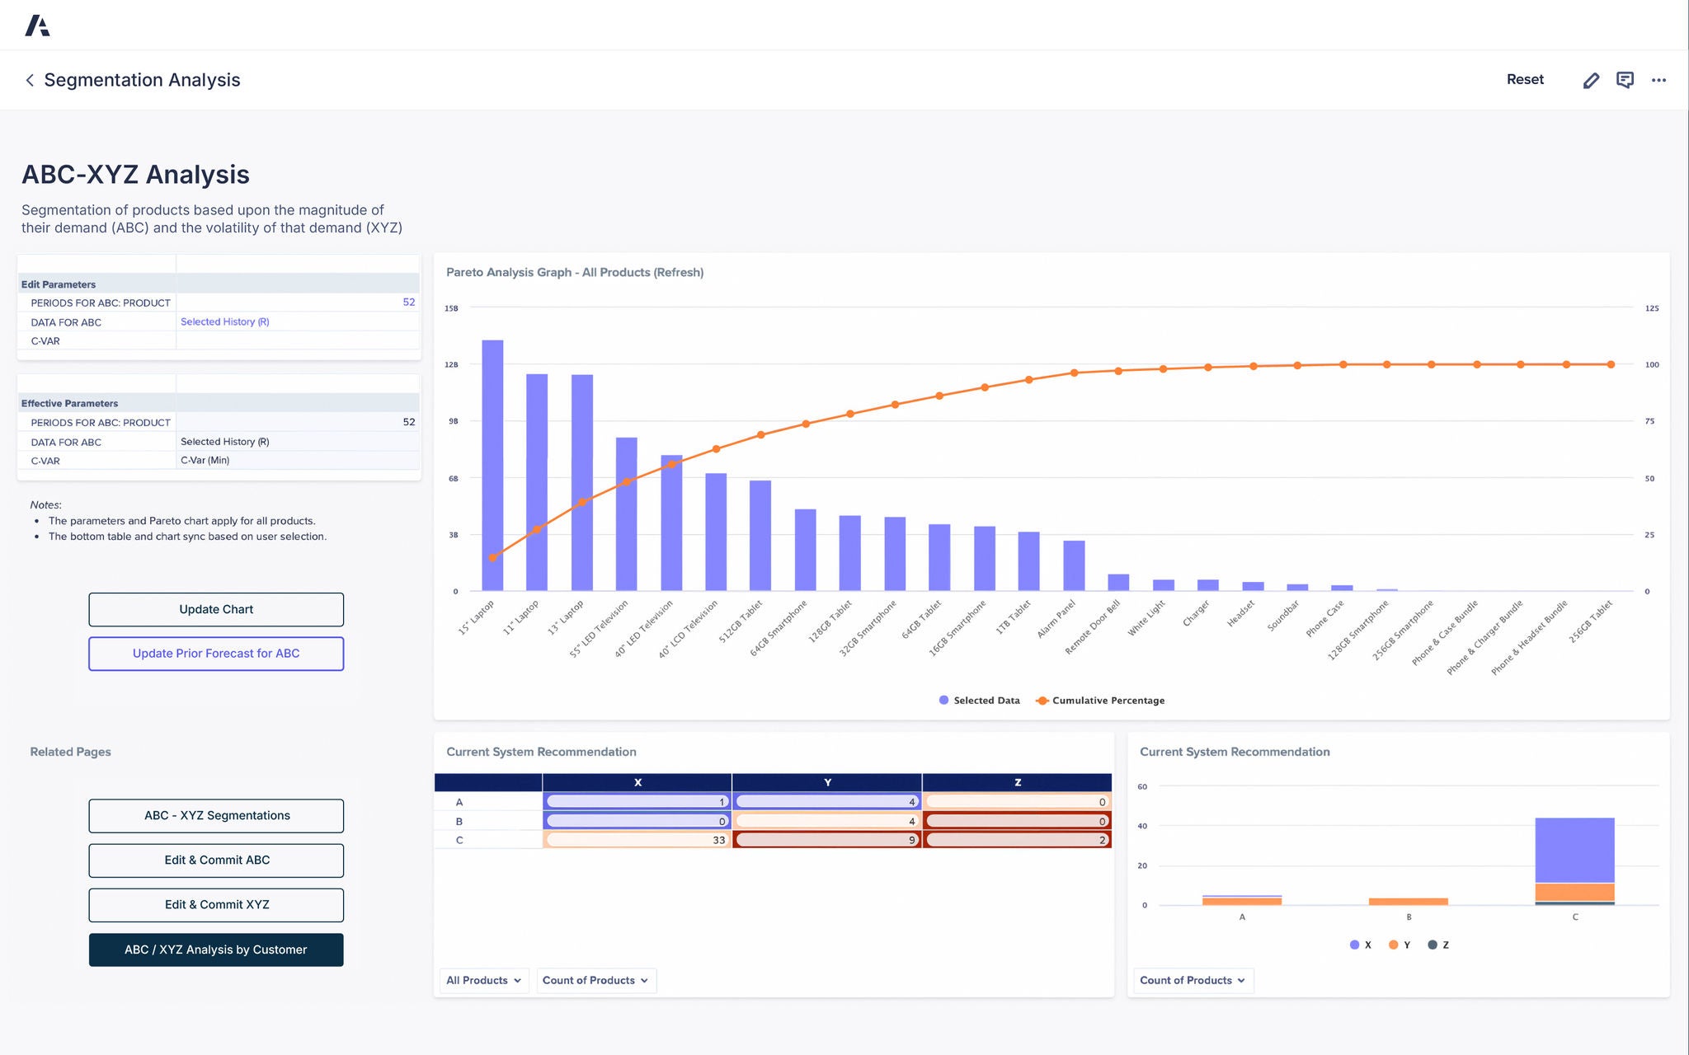Open comments using the comment bubble icon
The width and height of the screenshot is (1689, 1055).
tap(1625, 79)
